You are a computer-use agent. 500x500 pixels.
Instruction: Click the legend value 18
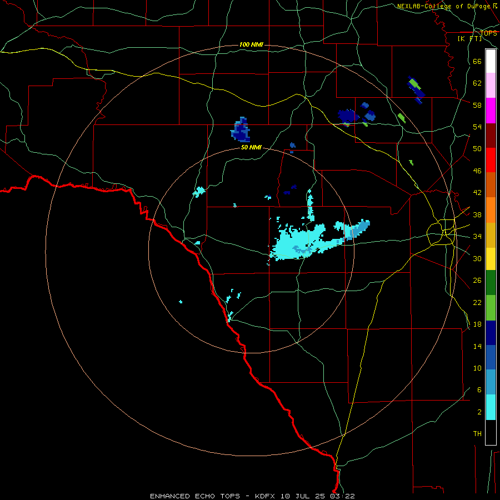click(x=477, y=324)
